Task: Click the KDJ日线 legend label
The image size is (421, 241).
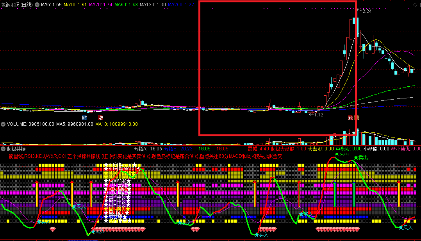Action: [117, 185]
